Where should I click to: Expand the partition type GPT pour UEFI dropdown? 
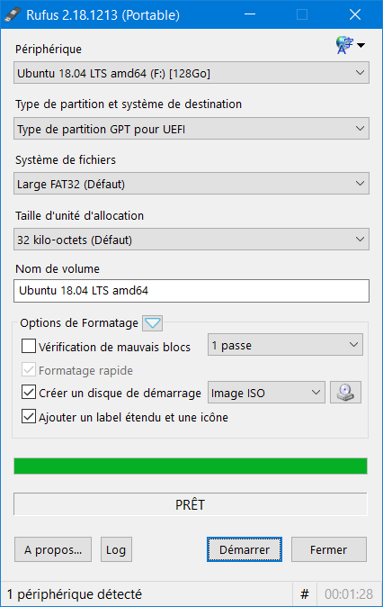(x=191, y=129)
